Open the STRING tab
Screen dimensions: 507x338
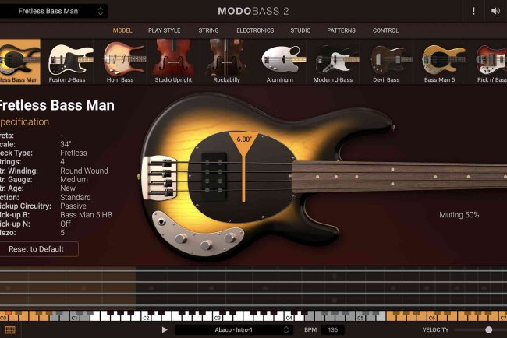(208, 30)
